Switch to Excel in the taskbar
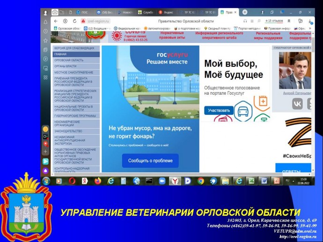Image resolution: width=323 pixels, height=242 pixels. [251, 181]
